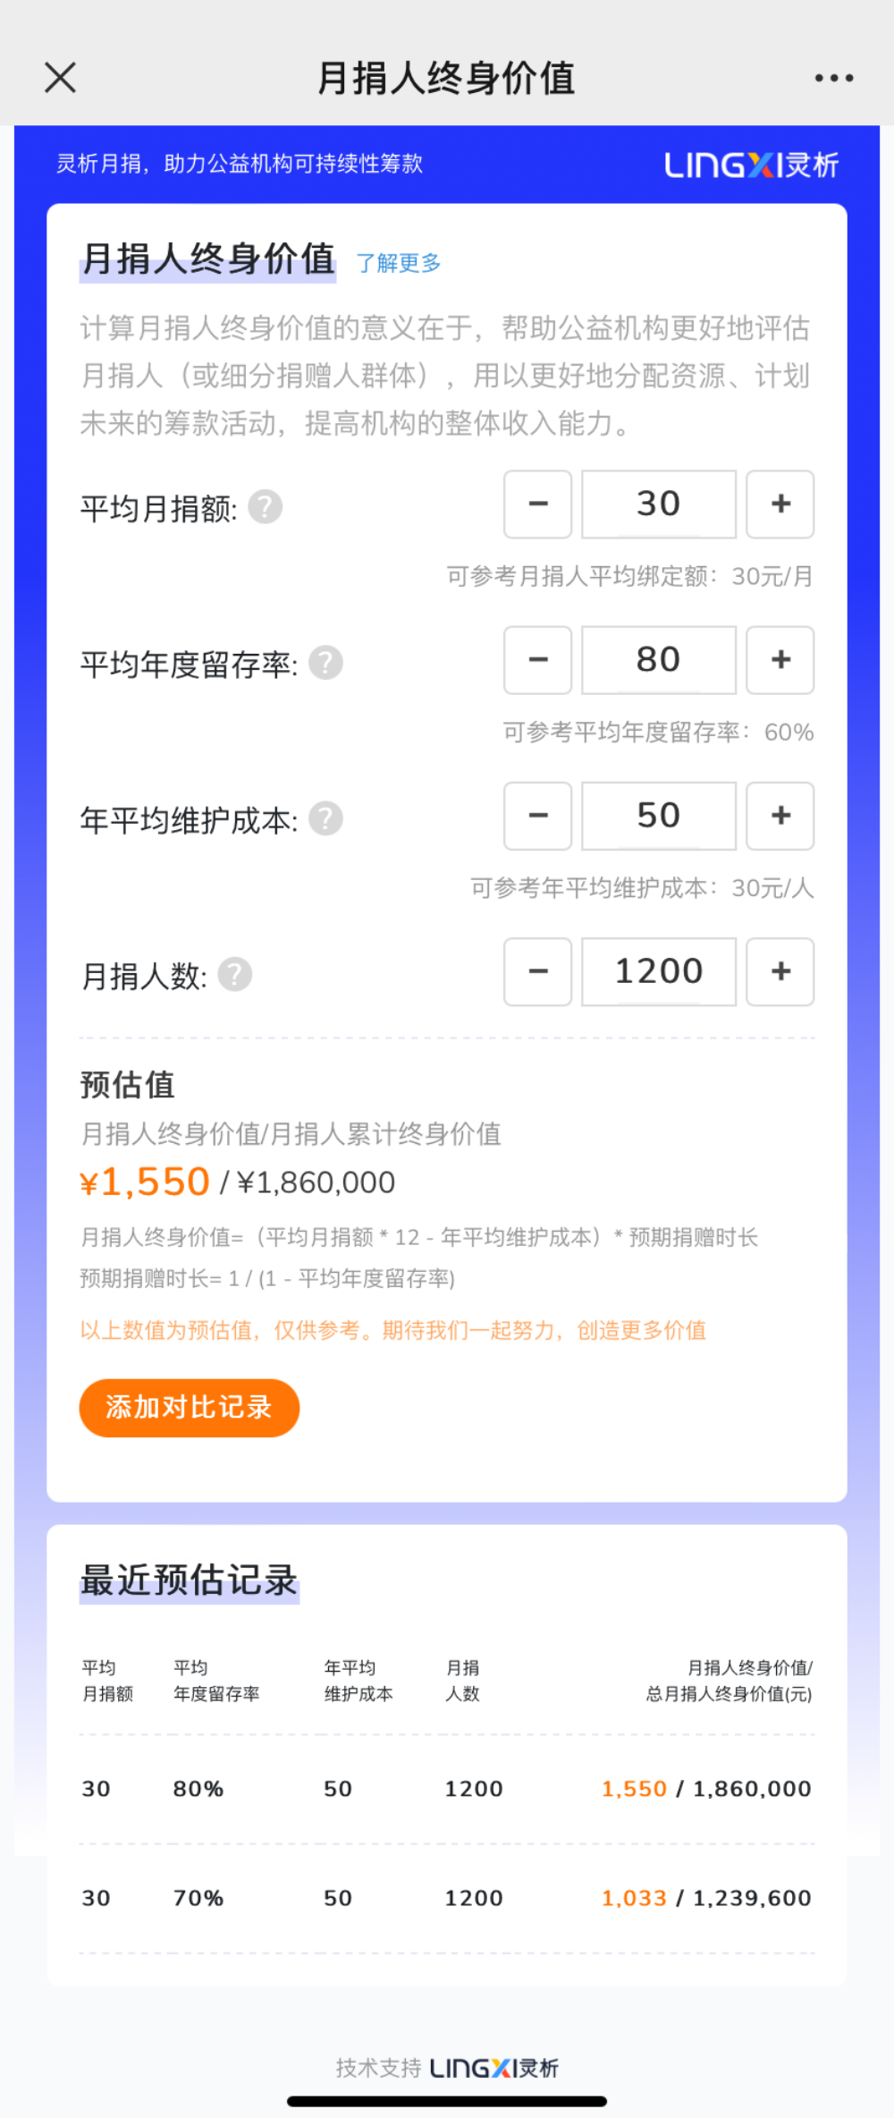The height and width of the screenshot is (2118, 894).
Task: Increase 平均月捐额 with plus button
Action: (780, 504)
